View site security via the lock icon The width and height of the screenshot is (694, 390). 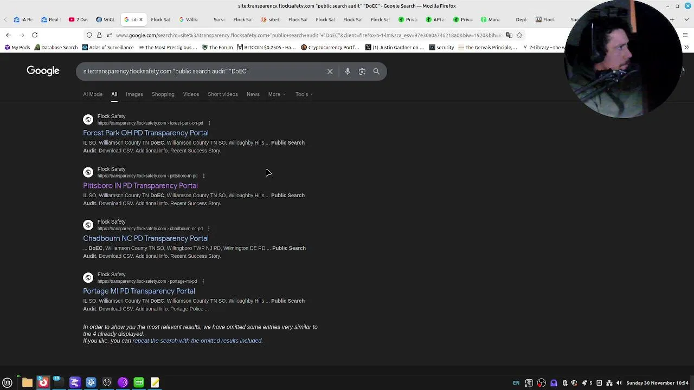99,35
